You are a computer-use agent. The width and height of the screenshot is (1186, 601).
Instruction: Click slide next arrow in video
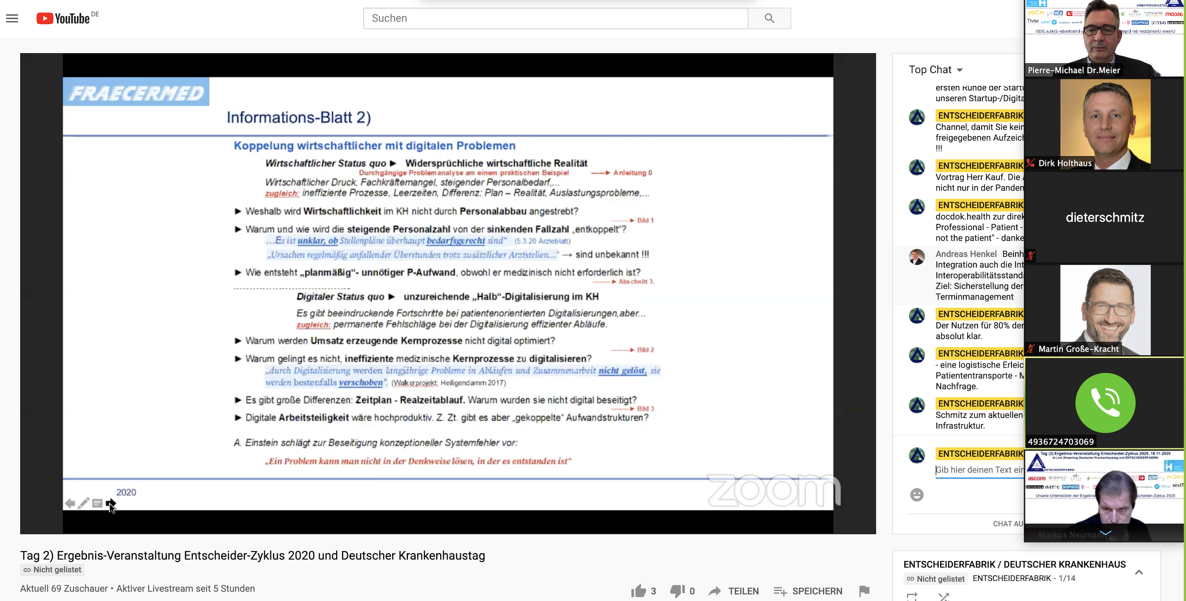pos(110,503)
